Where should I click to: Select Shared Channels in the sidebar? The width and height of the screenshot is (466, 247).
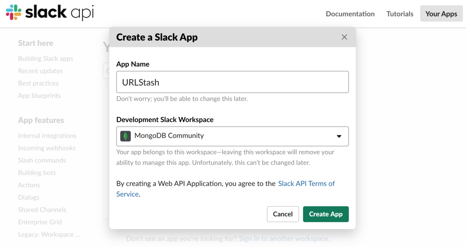(42, 209)
